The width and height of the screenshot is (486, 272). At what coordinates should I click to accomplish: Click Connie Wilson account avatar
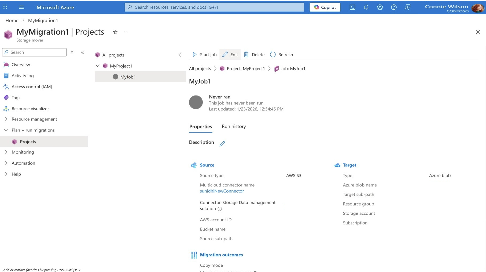click(478, 8)
